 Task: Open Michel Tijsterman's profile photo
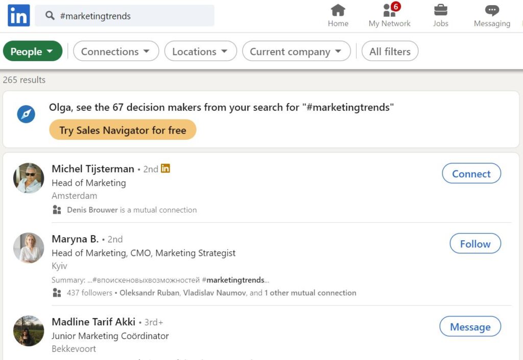(x=29, y=178)
